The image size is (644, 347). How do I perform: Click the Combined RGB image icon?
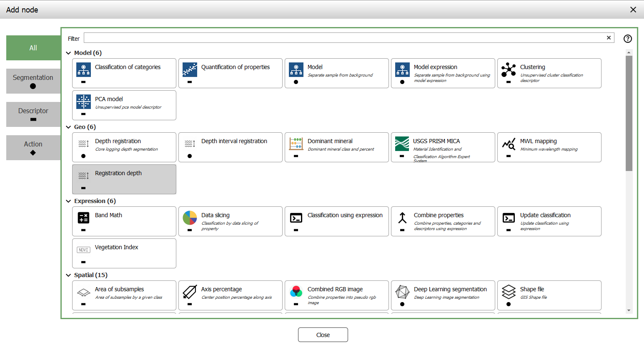(x=296, y=292)
